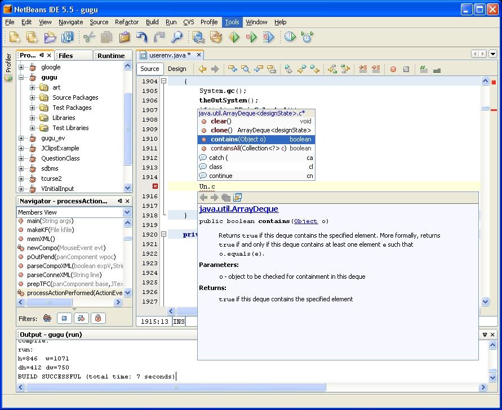Click the Find magnifier icon in main toolbar
The image size is (502, 410).
176,37
